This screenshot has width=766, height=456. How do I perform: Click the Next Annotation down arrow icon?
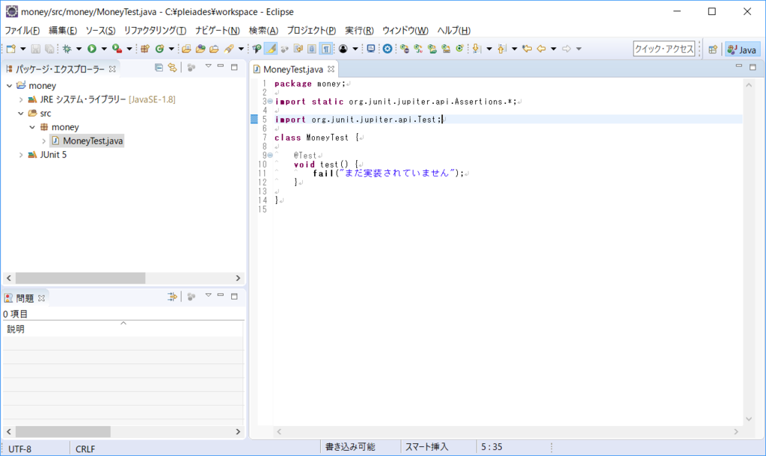[x=477, y=49]
